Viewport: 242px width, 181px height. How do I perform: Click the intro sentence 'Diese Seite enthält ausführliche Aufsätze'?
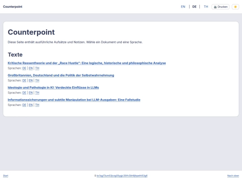click(75, 42)
